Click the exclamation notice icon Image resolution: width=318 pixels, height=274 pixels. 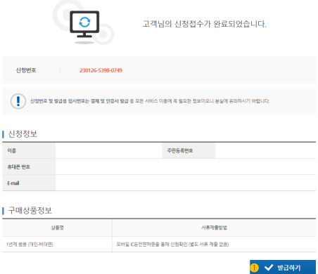click(18, 101)
